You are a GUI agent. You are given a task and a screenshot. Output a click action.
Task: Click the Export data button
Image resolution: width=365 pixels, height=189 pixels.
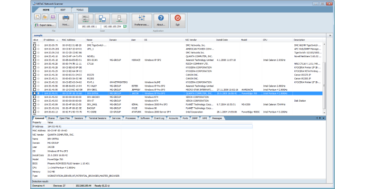click(45, 25)
